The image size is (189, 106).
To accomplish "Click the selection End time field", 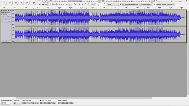I will point(48,103).
